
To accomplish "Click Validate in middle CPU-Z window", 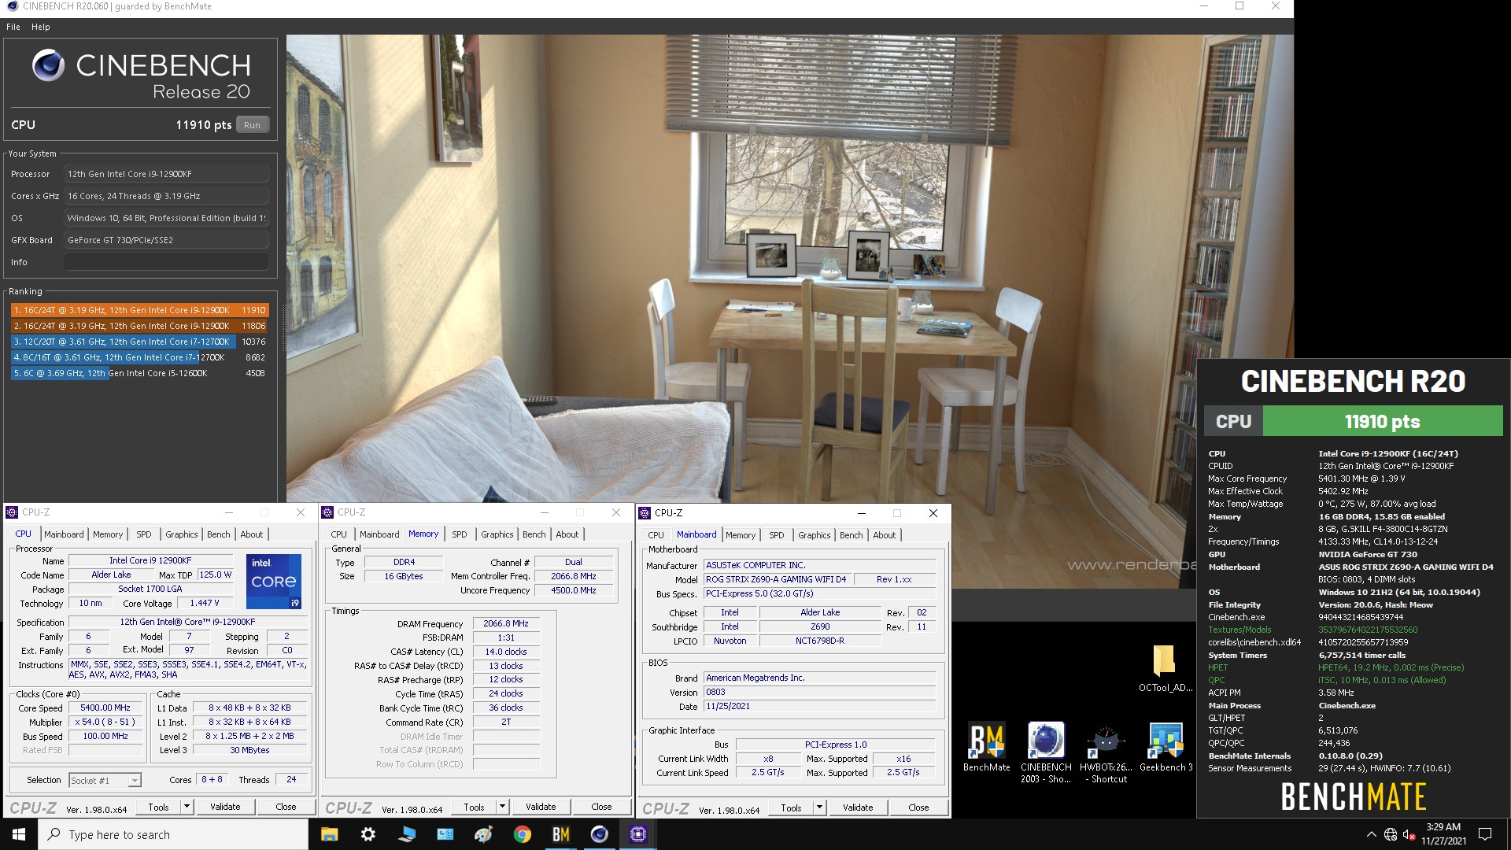I will click(x=541, y=807).
